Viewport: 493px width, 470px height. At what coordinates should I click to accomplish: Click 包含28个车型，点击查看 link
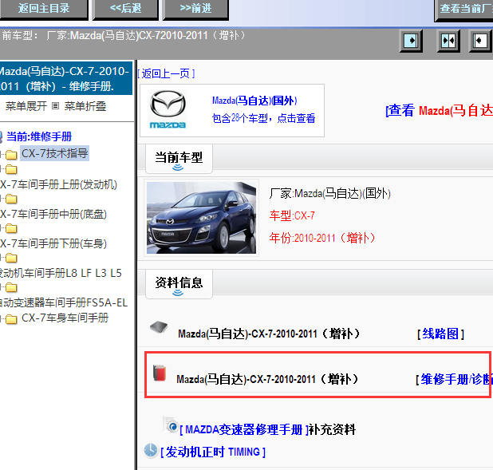263,118
